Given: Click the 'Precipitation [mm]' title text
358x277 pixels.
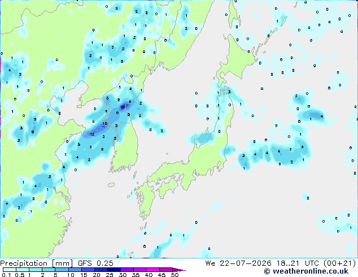Looking at the screenshot, I should point(37,263).
